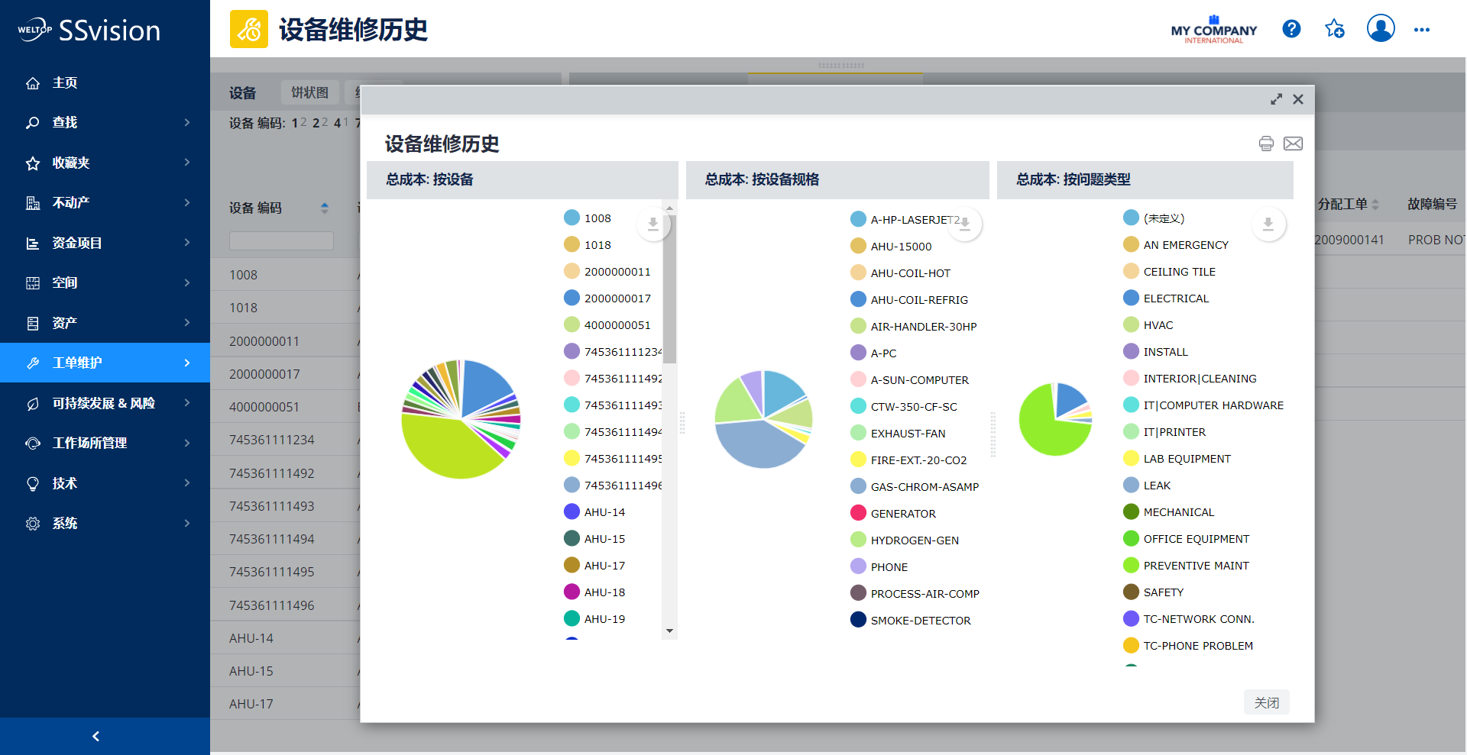Open the more options ellipsis menu
The image size is (1467, 755).
coord(1422,30)
